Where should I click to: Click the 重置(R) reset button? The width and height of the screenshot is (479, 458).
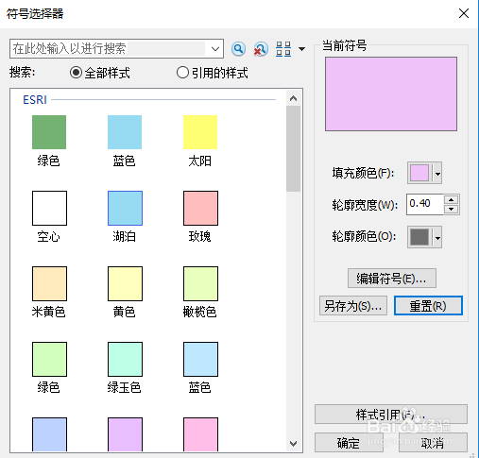click(x=428, y=305)
